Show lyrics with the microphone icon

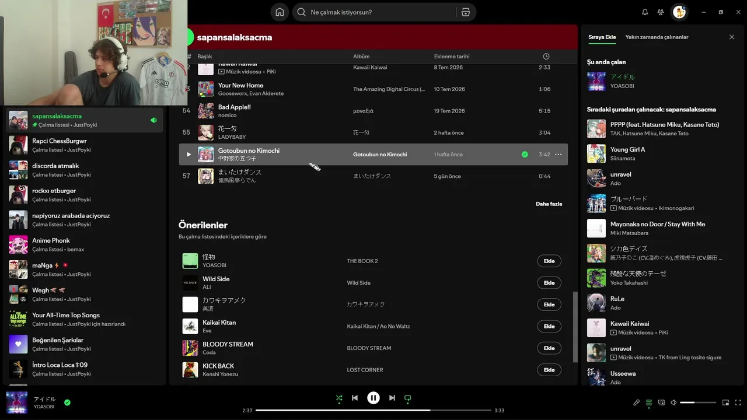coord(637,402)
